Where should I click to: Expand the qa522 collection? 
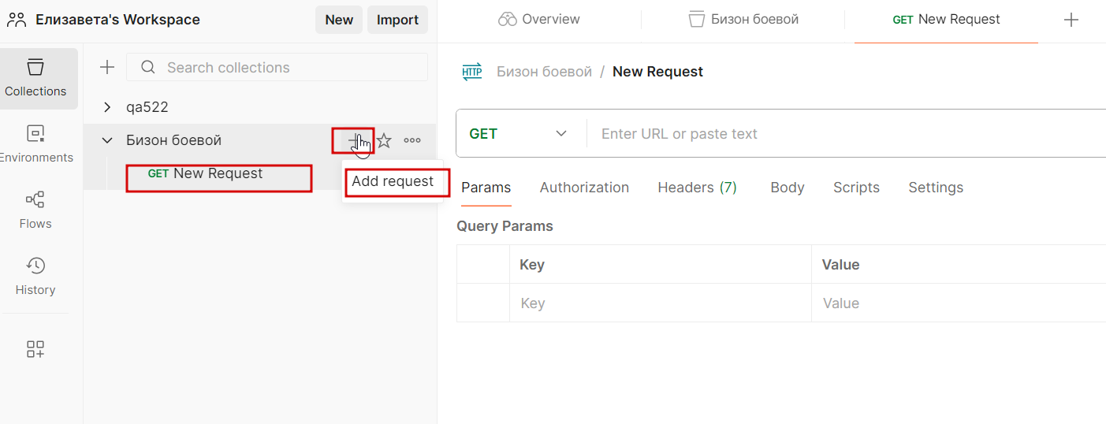pos(108,107)
